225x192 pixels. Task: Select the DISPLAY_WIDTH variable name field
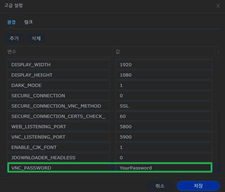(x=58, y=65)
